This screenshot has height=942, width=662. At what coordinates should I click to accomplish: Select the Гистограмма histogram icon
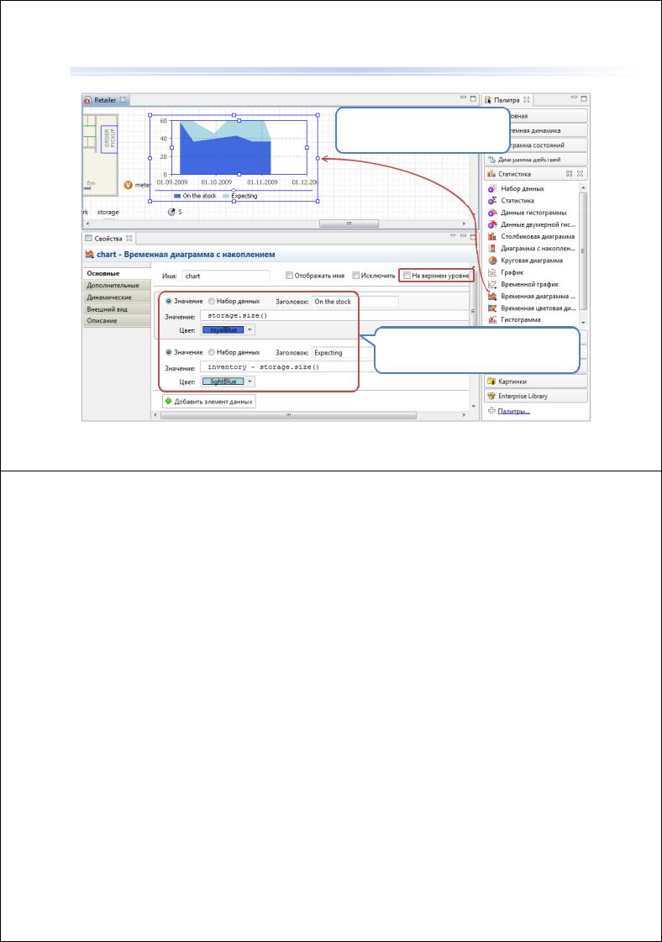tap(492, 319)
